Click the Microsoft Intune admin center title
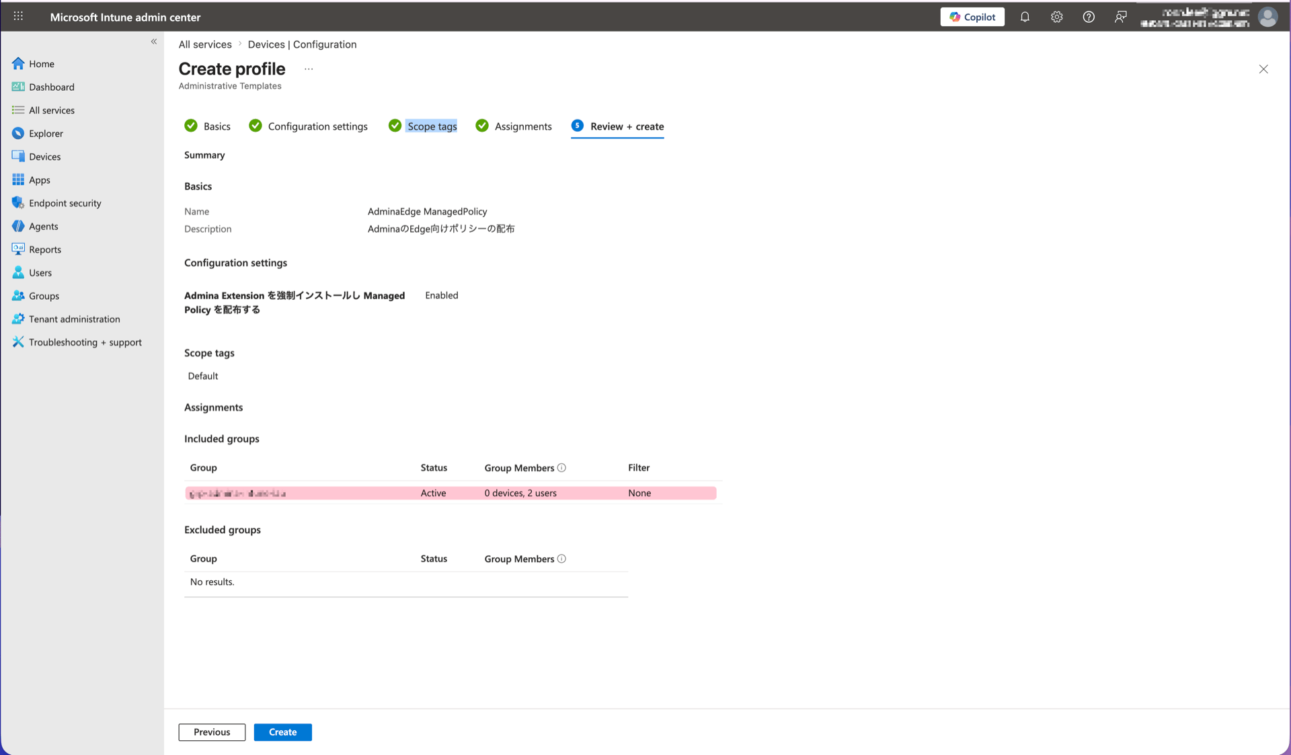 125,17
